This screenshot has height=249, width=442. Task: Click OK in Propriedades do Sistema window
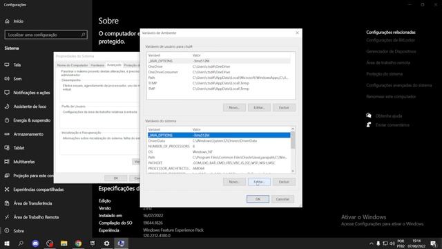[x=115, y=178]
